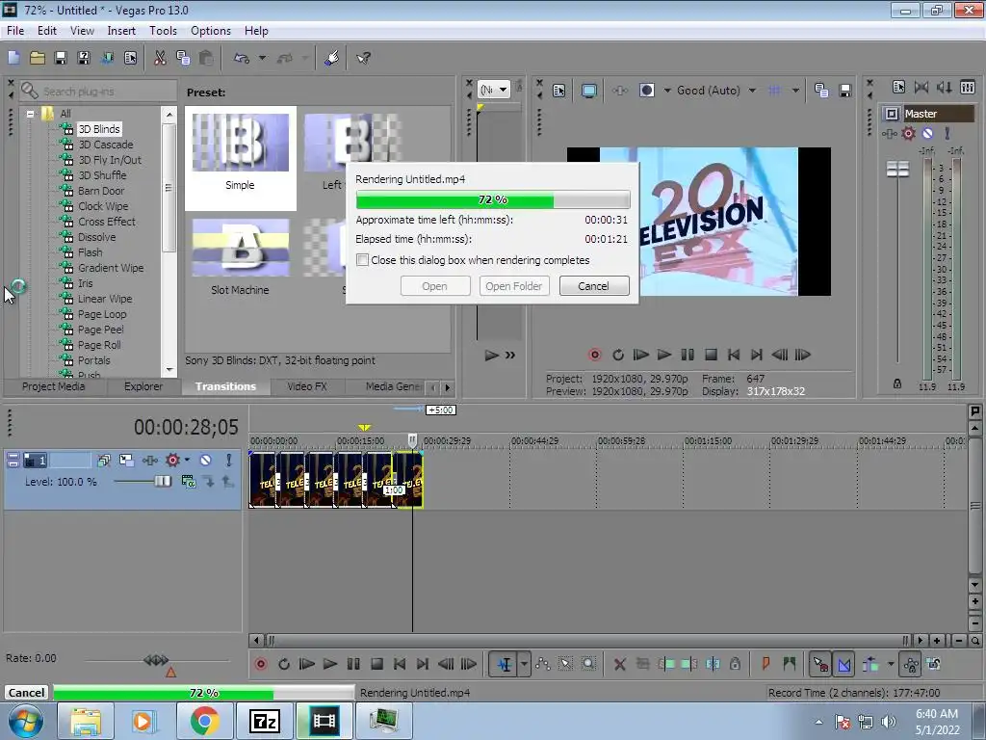
Task: Open the Tools menu
Action: pyautogui.click(x=163, y=31)
